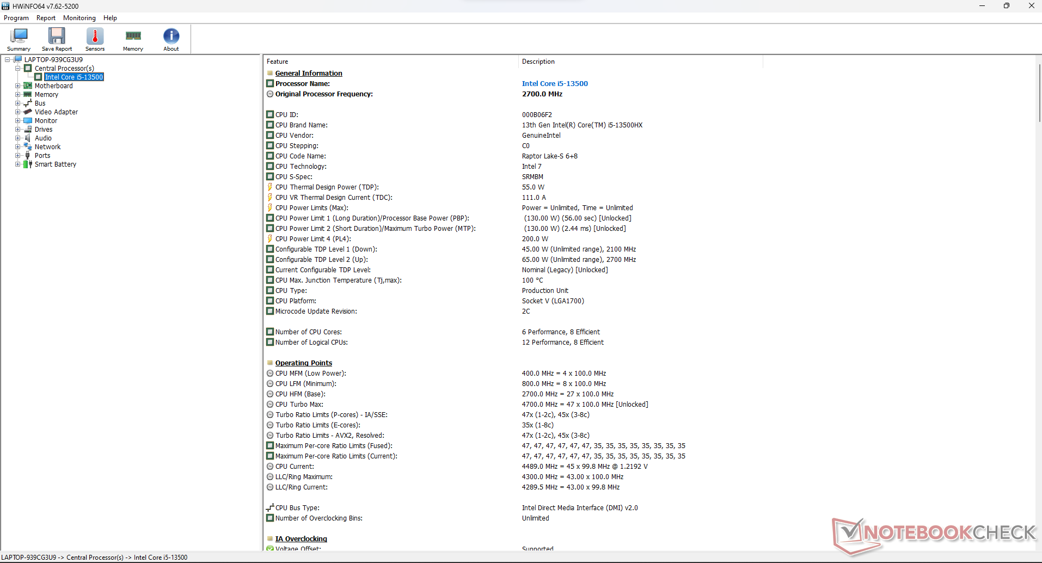This screenshot has height=563, width=1042.
Task: Select the CPU S-Spec row label
Action: 294,177
